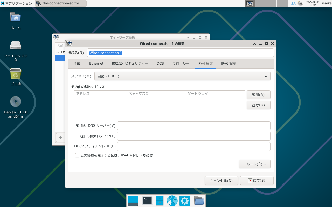
Task: Click the network status tray icon
Action: click(x=300, y=3)
